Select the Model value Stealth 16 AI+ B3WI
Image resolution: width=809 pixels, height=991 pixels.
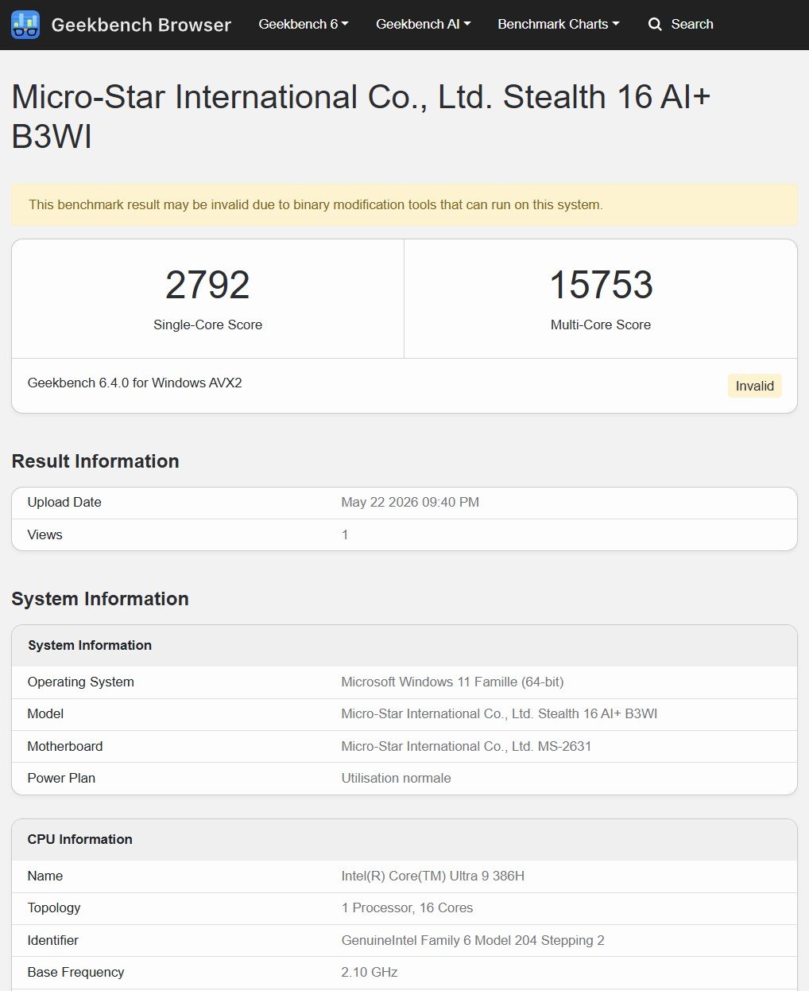click(x=499, y=713)
